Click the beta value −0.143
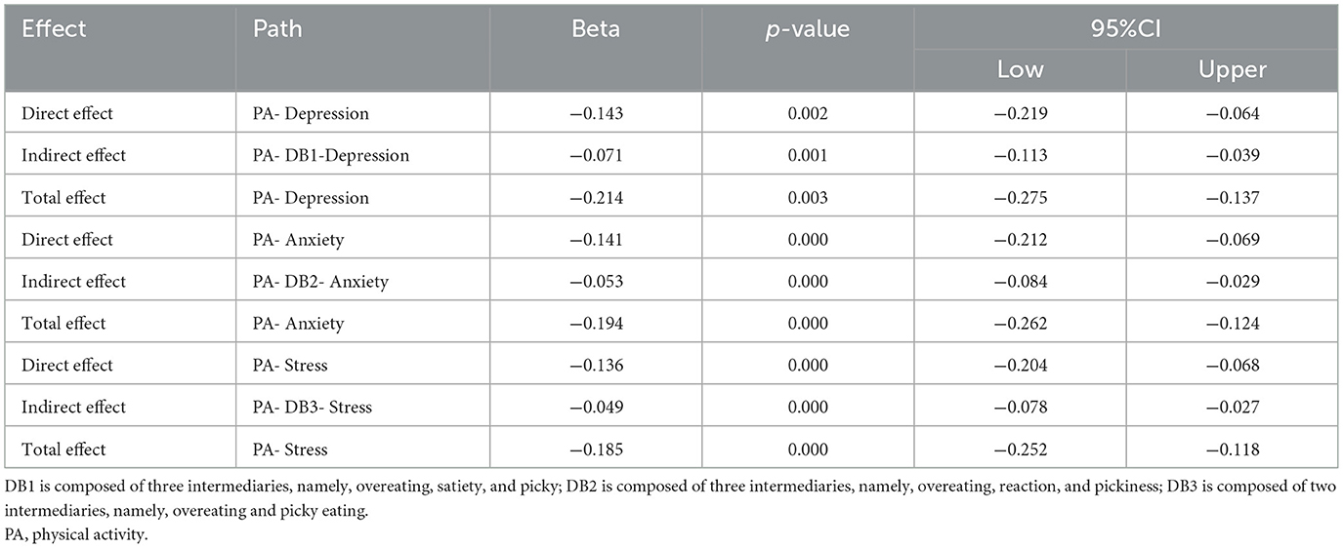The height and width of the screenshot is (548, 1343). coord(595,114)
